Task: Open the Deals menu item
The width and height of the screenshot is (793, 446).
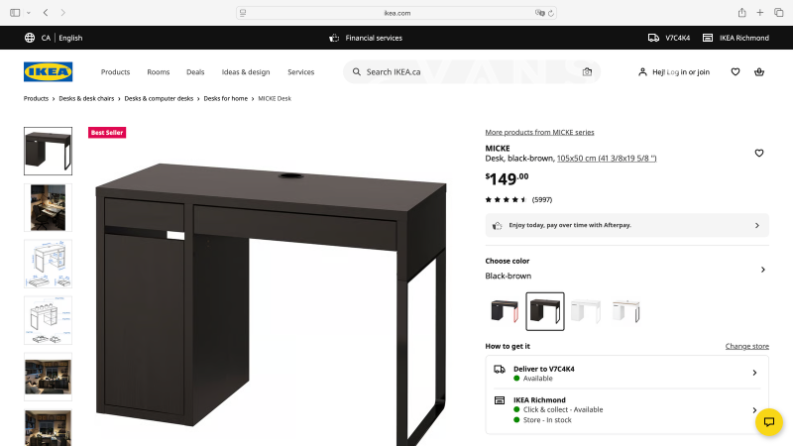Action: coord(195,71)
